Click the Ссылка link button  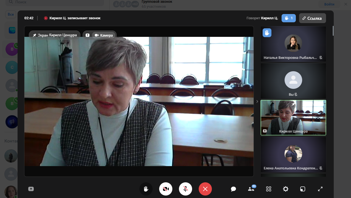click(x=312, y=18)
